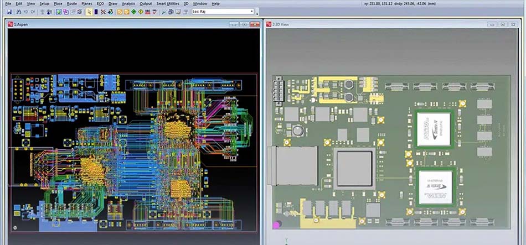The width and height of the screenshot is (526, 245).
Task: Open the Loc: Raj dropdown list
Action: [x=251, y=12]
